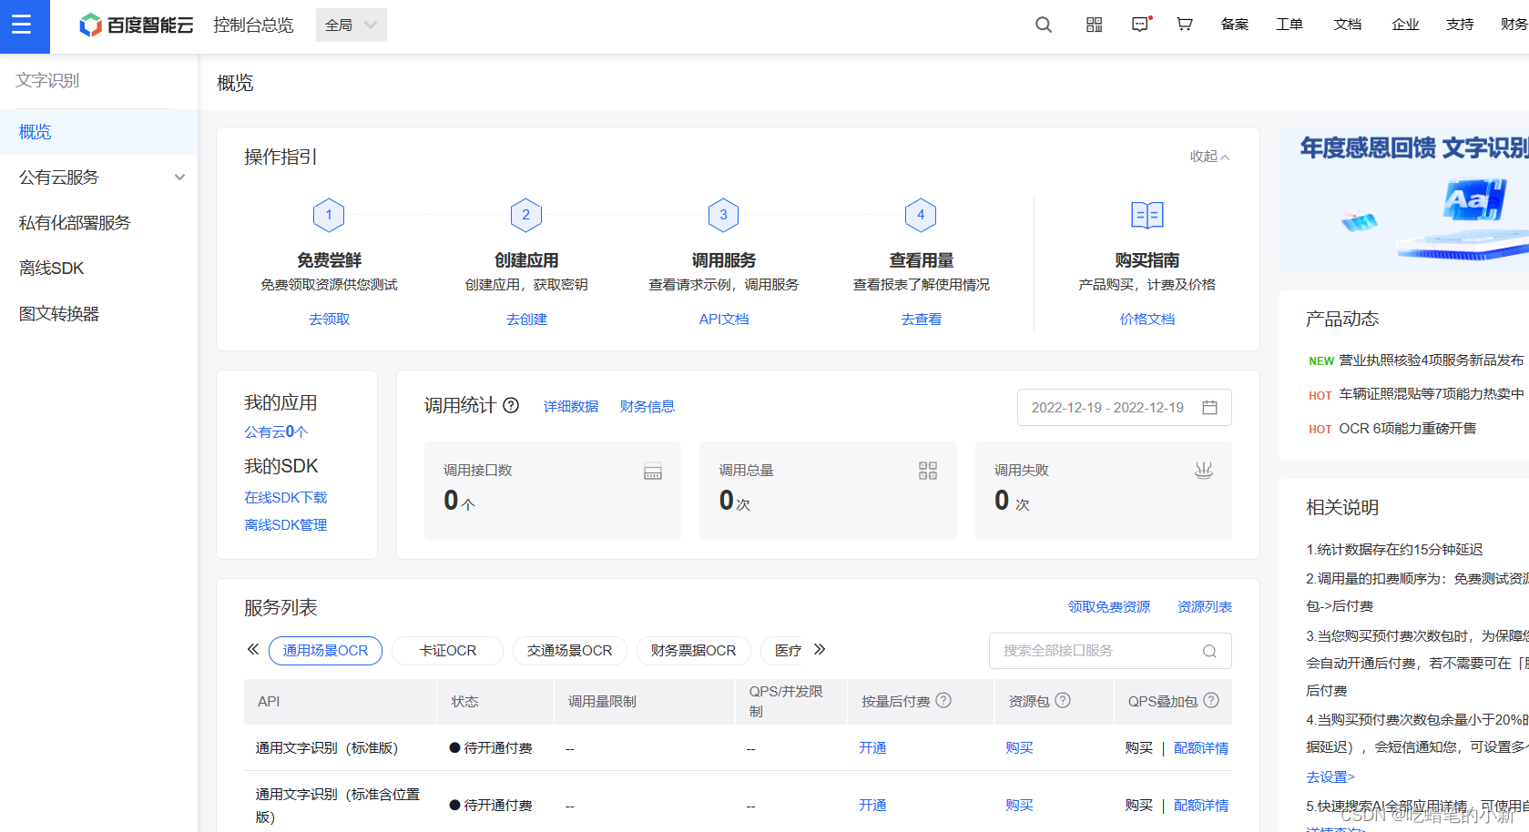This screenshot has width=1529, height=832.
Task: Open 工单 in the top navigation
Action: (1289, 25)
